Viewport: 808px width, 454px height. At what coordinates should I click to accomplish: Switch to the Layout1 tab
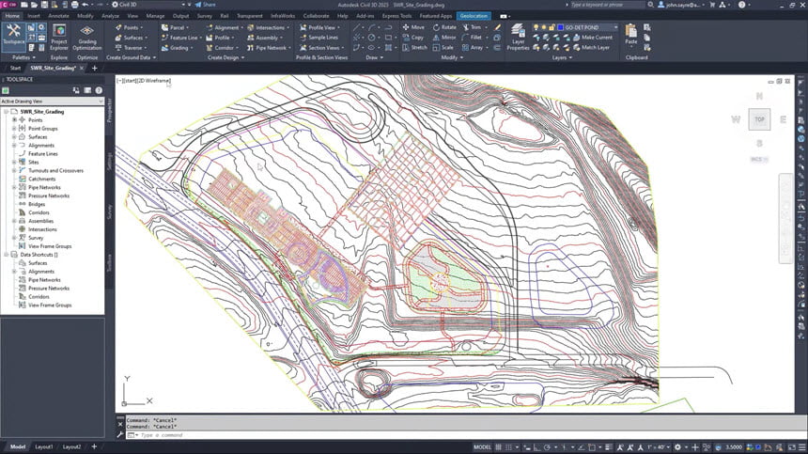point(44,446)
